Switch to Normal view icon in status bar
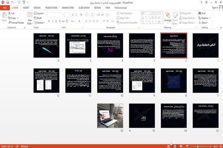Screen dimensions: 223x148 pos(169,146)
